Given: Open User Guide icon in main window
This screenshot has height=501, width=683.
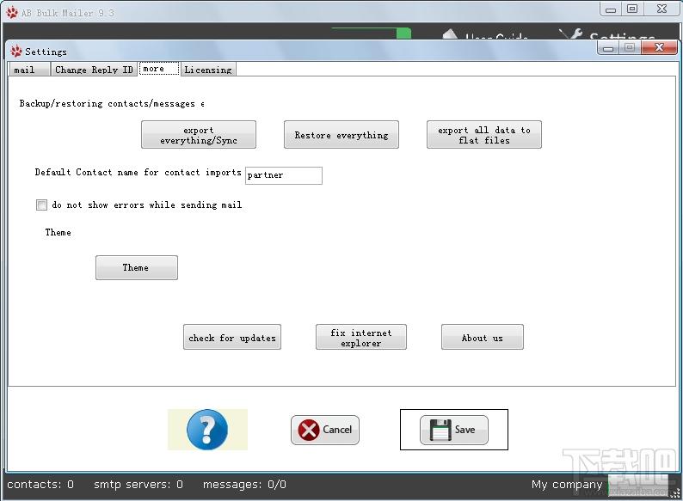Looking at the screenshot, I should tap(451, 34).
